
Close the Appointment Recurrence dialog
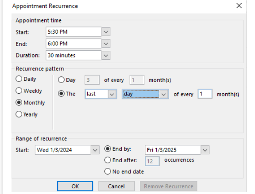(239, 6)
